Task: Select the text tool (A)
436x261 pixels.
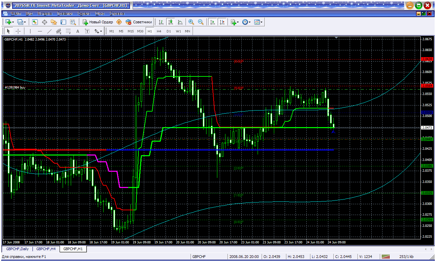Action: pyautogui.click(x=78, y=31)
